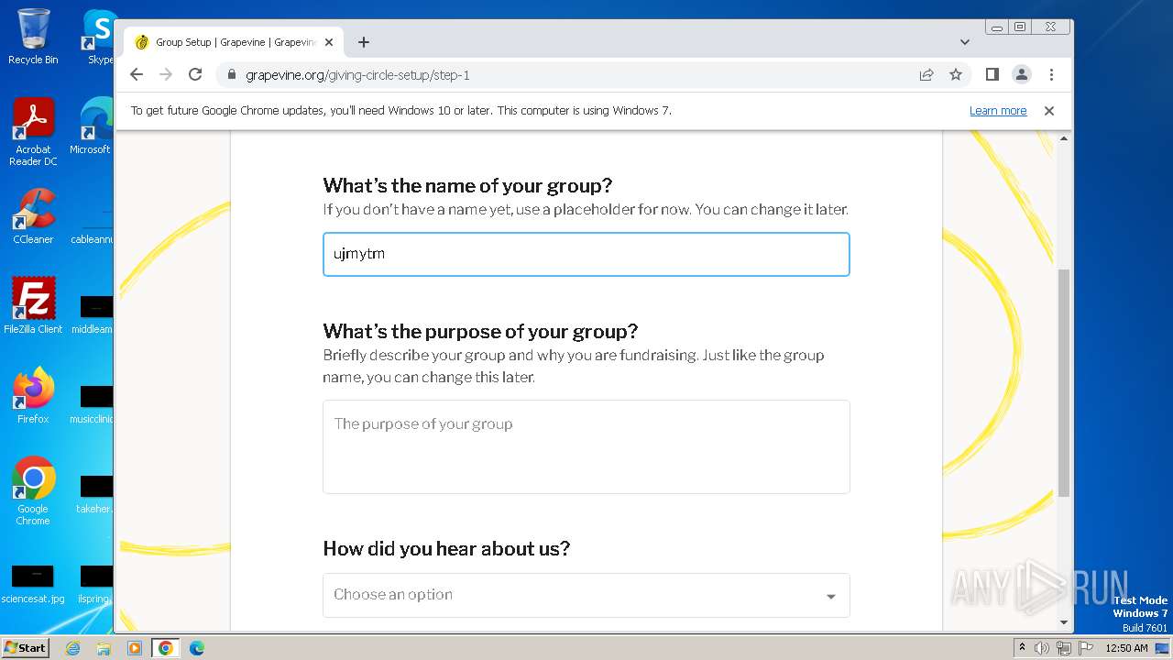This screenshot has height=660, width=1173.
Task: Open the tab search chevron
Action: (965, 42)
